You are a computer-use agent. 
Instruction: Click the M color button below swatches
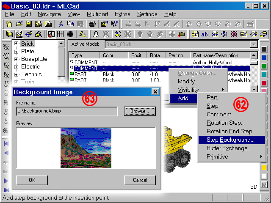pyautogui.click(x=264, y=185)
